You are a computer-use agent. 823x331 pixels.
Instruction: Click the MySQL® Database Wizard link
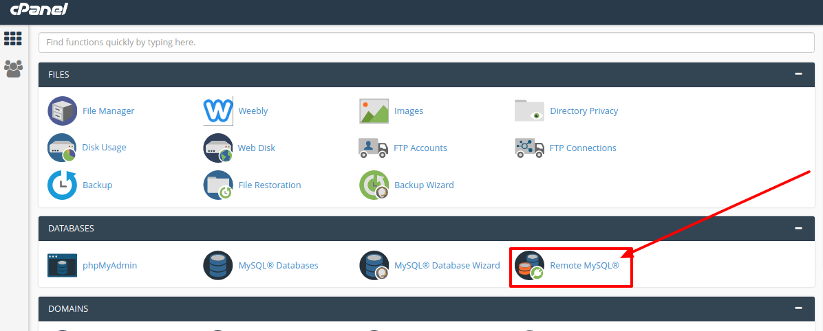click(447, 266)
